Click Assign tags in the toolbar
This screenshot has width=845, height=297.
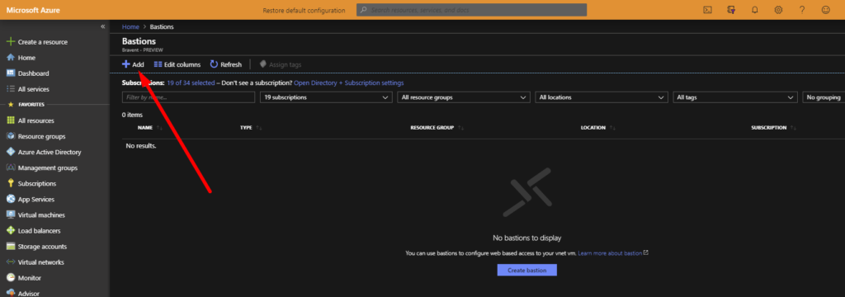point(281,64)
